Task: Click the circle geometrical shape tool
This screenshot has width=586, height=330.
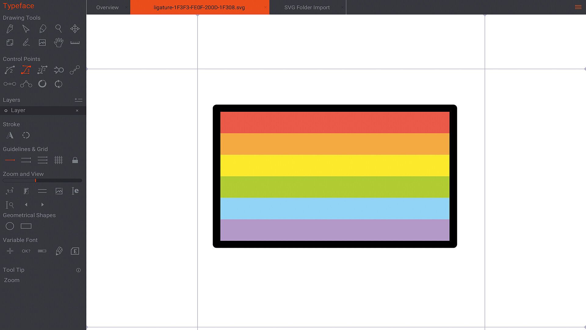Action: (x=10, y=226)
